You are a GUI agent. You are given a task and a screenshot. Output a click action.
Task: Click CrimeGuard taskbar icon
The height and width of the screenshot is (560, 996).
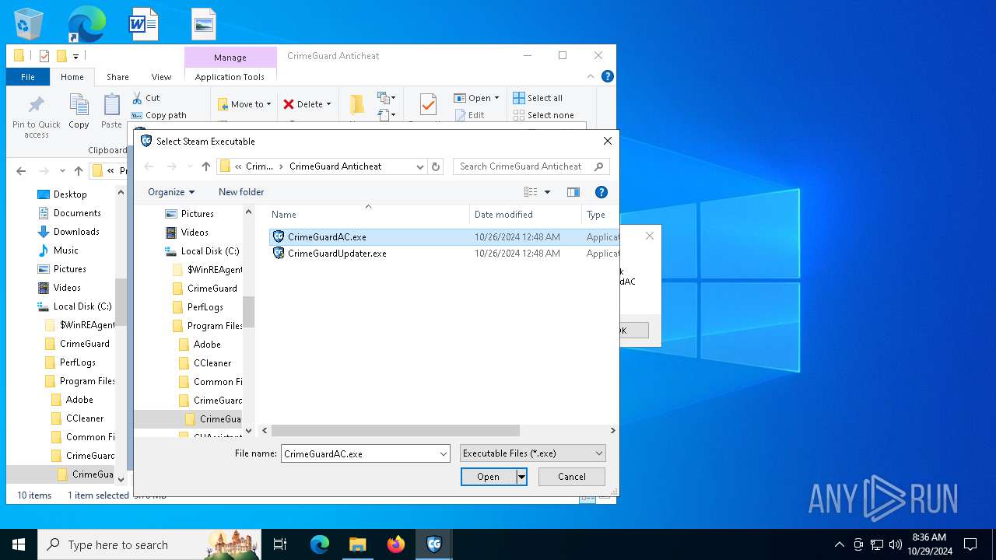434,544
